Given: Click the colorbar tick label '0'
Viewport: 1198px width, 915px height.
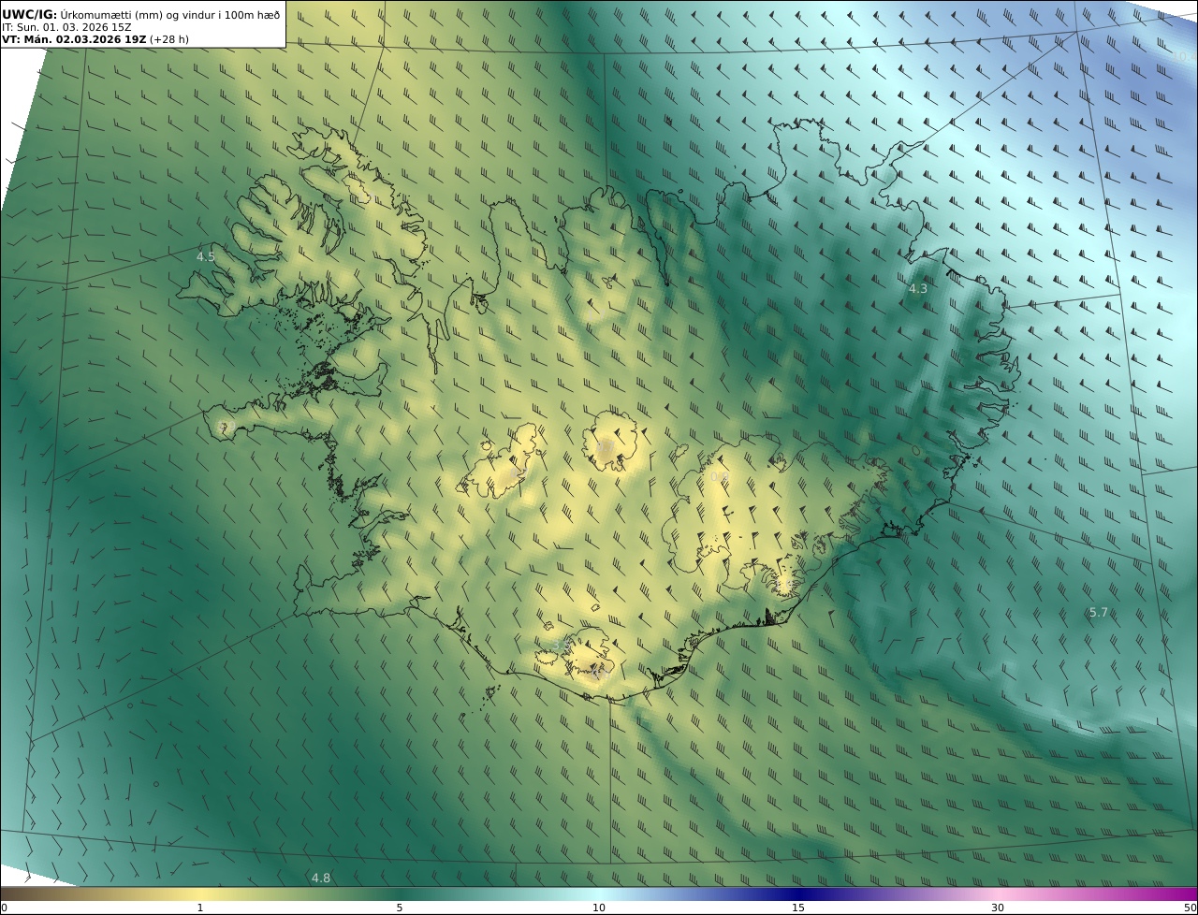Looking at the screenshot, I should (4, 908).
